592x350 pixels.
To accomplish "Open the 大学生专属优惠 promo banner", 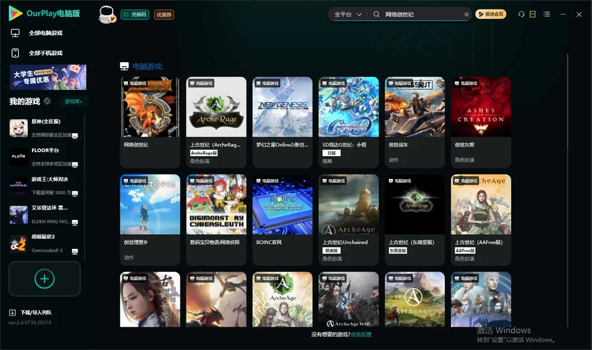I will [x=48, y=77].
